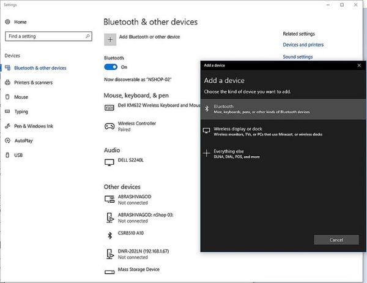The image size is (367, 283).
Task: Click the Printers & scanners printer icon
Action: (7, 82)
